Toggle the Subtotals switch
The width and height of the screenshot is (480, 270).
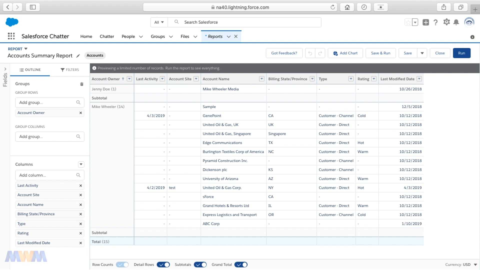click(x=200, y=264)
